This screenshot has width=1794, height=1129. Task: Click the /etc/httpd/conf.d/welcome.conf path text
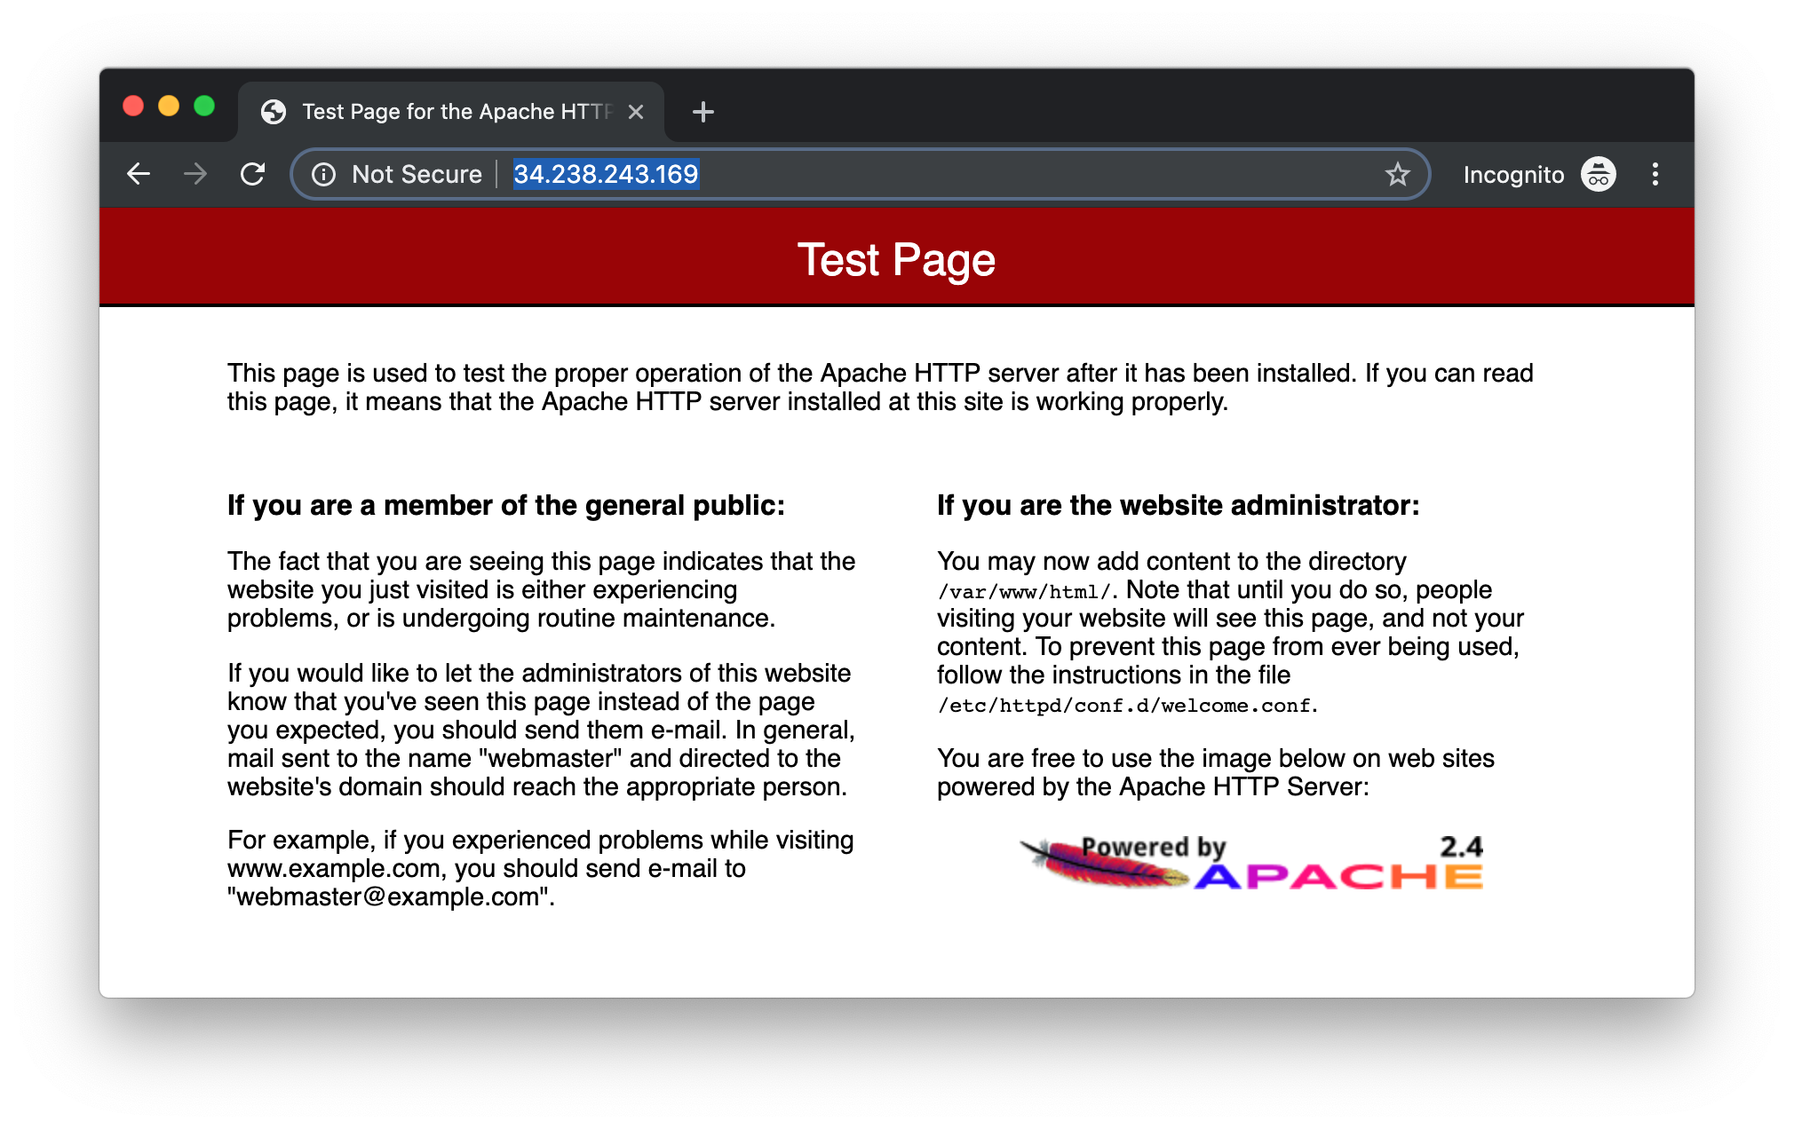pyautogui.click(x=1124, y=706)
